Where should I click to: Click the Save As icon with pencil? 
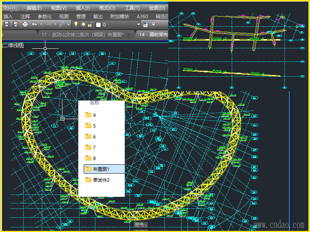15,24
